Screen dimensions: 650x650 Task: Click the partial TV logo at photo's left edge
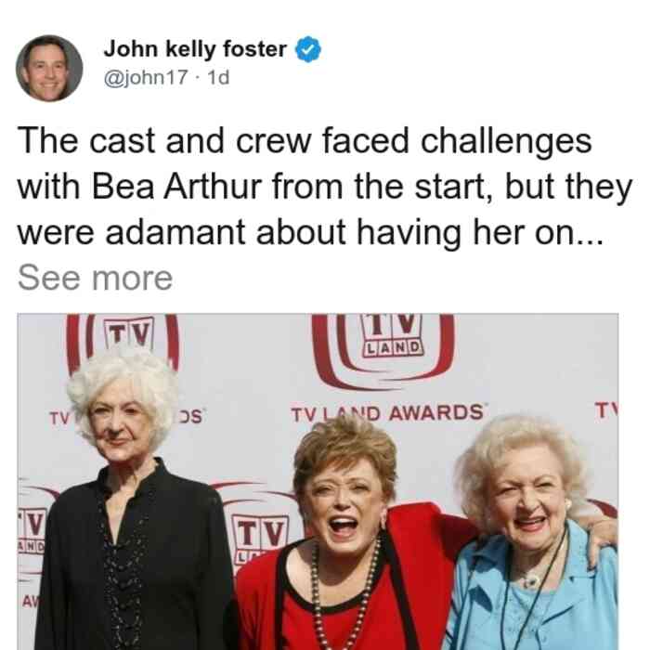32,533
